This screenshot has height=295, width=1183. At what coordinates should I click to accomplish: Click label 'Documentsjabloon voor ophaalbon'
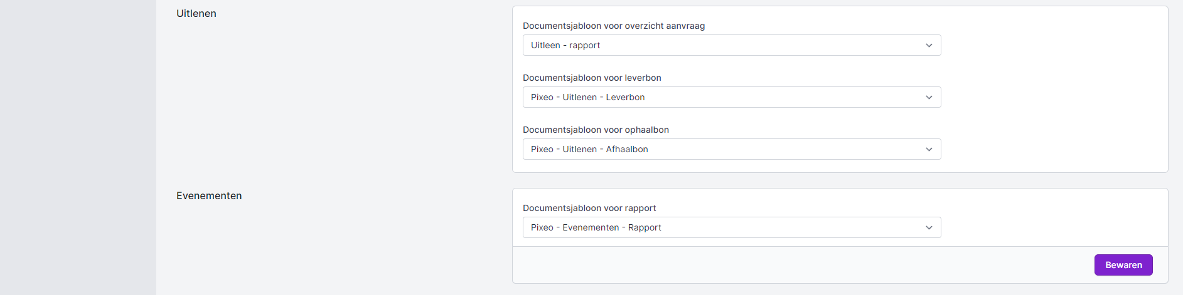pos(596,130)
